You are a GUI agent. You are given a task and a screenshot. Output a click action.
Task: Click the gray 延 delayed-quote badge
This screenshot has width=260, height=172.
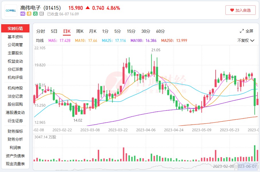(x=41, y=14)
